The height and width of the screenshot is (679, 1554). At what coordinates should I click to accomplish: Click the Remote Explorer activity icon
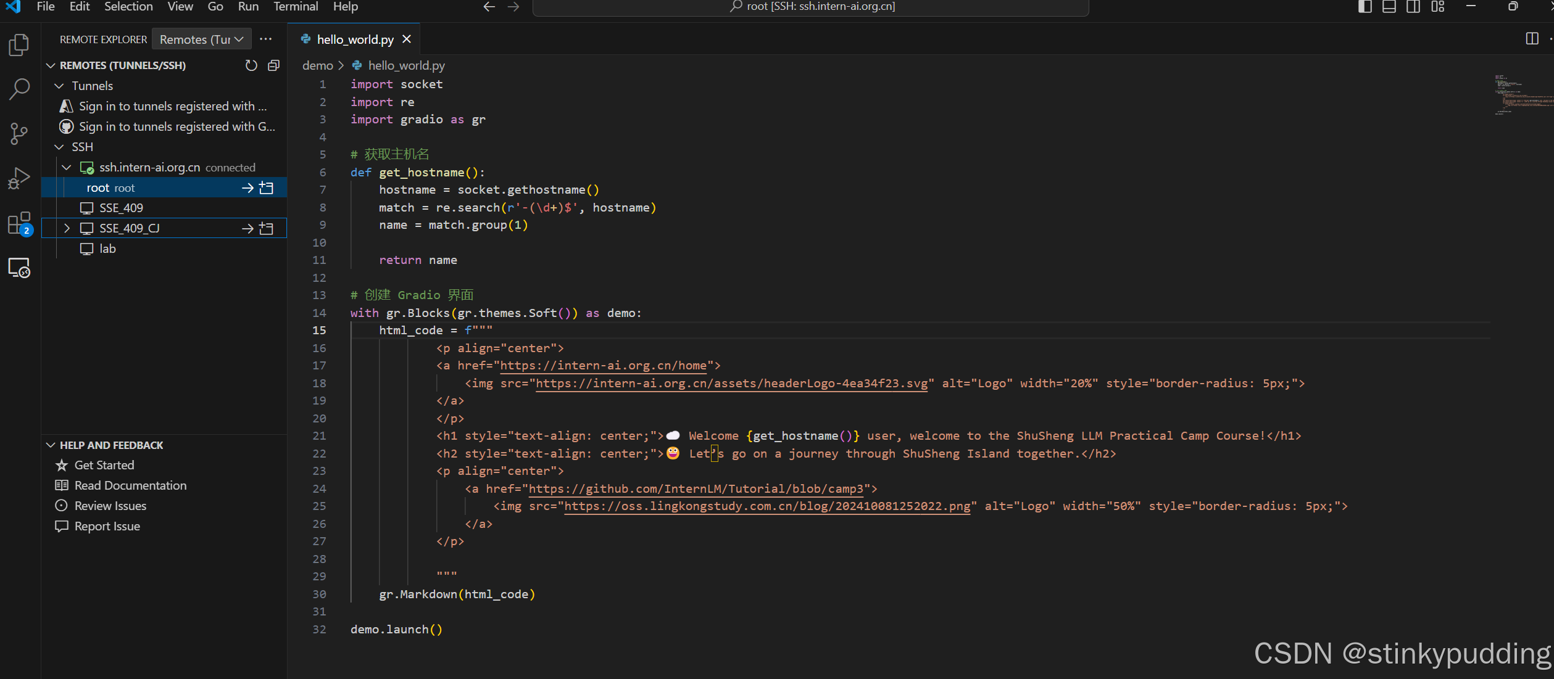(x=19, y=268)
